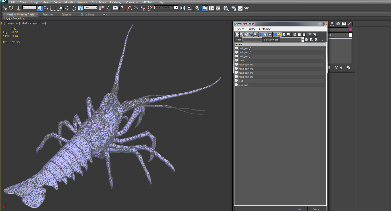391x211 pixels.
Task: Click the magenta object color swatch
Action: [351, 30]
